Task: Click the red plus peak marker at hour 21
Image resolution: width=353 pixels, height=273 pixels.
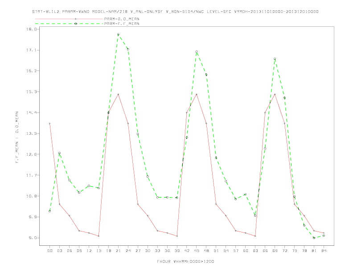Action: pyautogui.click(x=118, y=95)
